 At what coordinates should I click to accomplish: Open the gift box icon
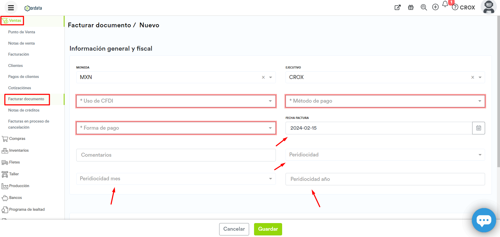(x=411, y=7)
